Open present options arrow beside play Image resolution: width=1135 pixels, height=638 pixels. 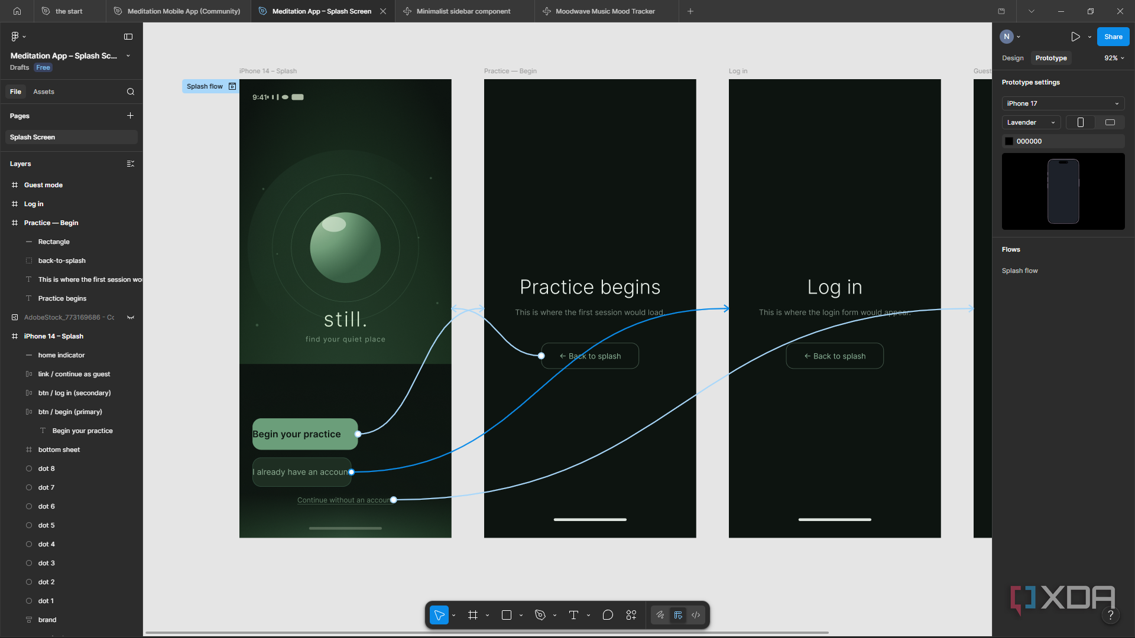pos(1089,37)
